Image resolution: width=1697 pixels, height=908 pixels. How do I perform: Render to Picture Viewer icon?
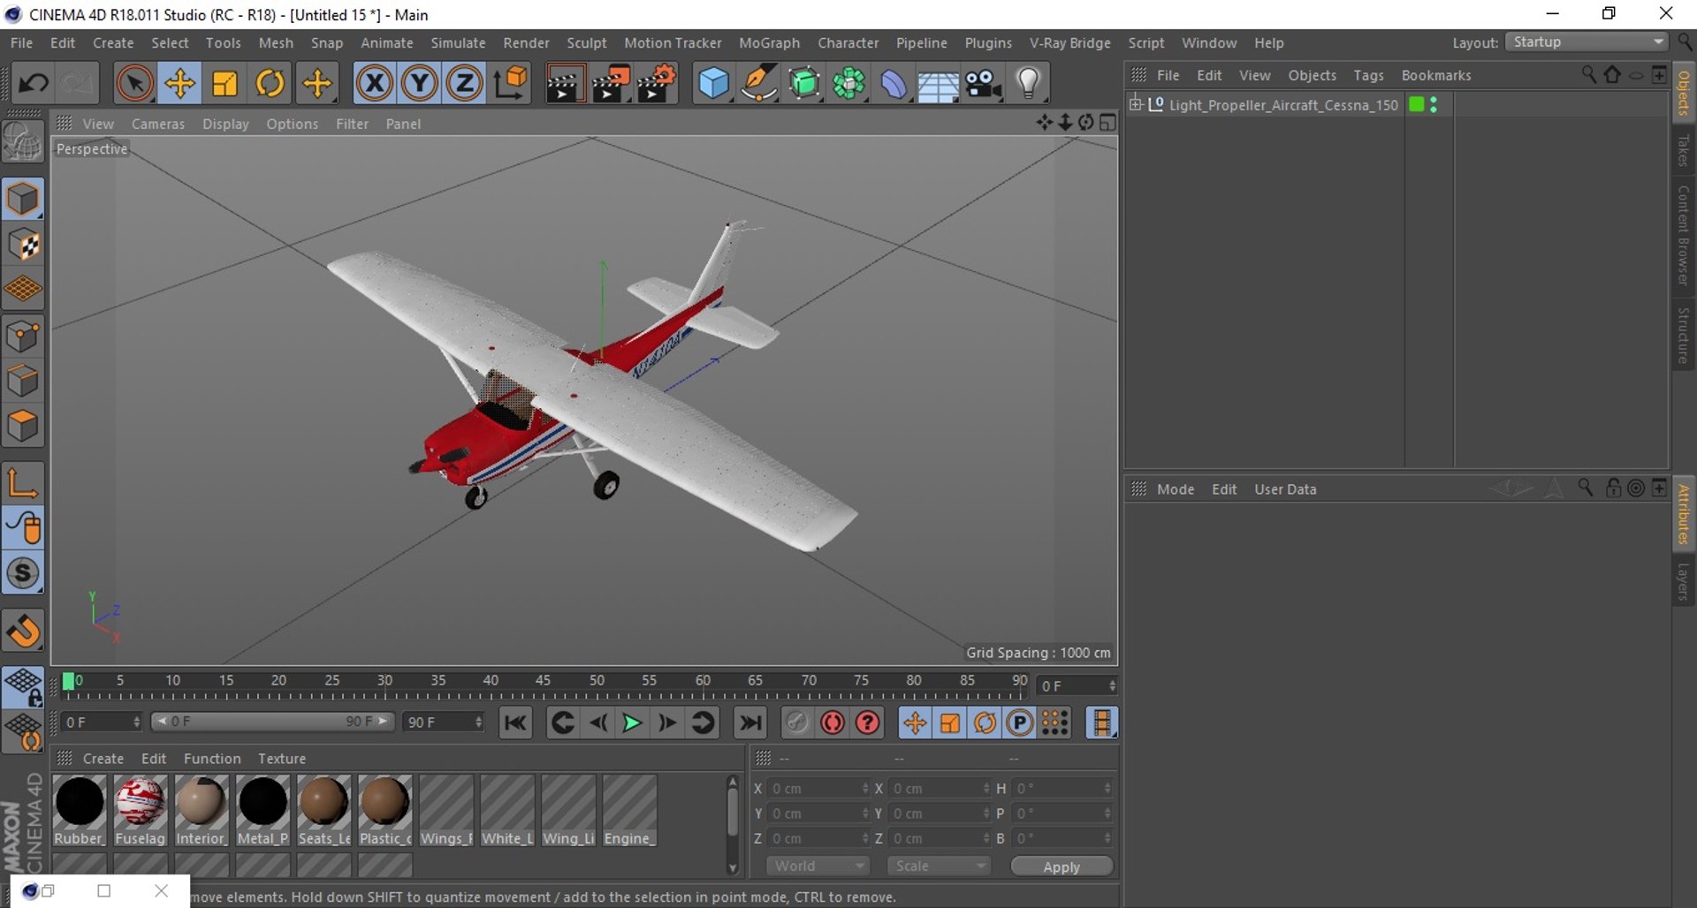[x=611, y=84]
